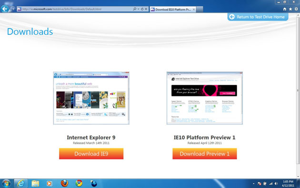This screenshot has height=188, width=300.
Task: Open the Home page icon
Action: tap(285, 9)
